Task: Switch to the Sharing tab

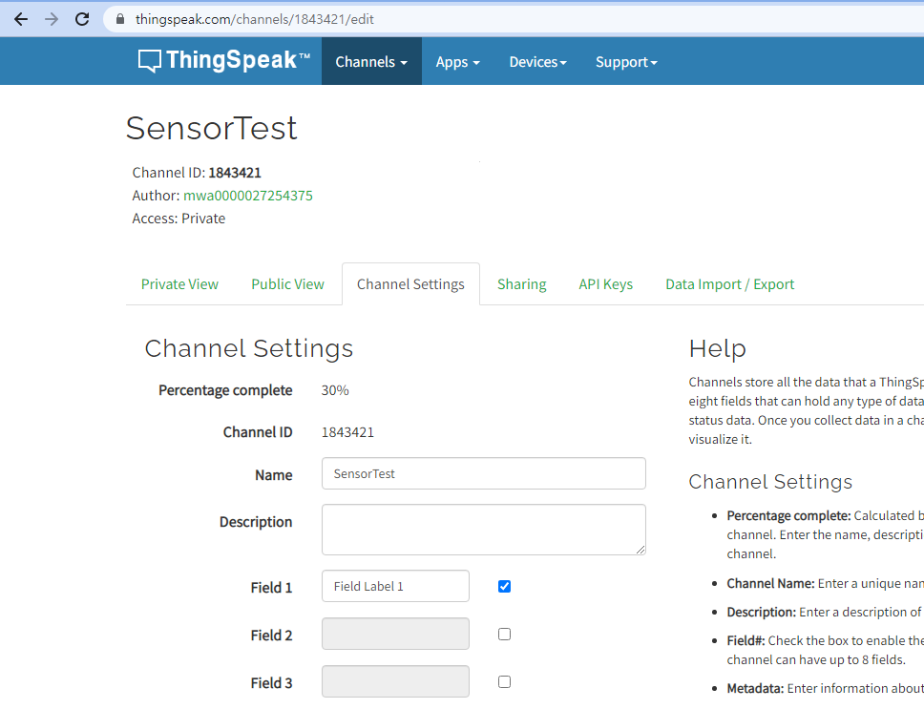Action: pos(522,284)
